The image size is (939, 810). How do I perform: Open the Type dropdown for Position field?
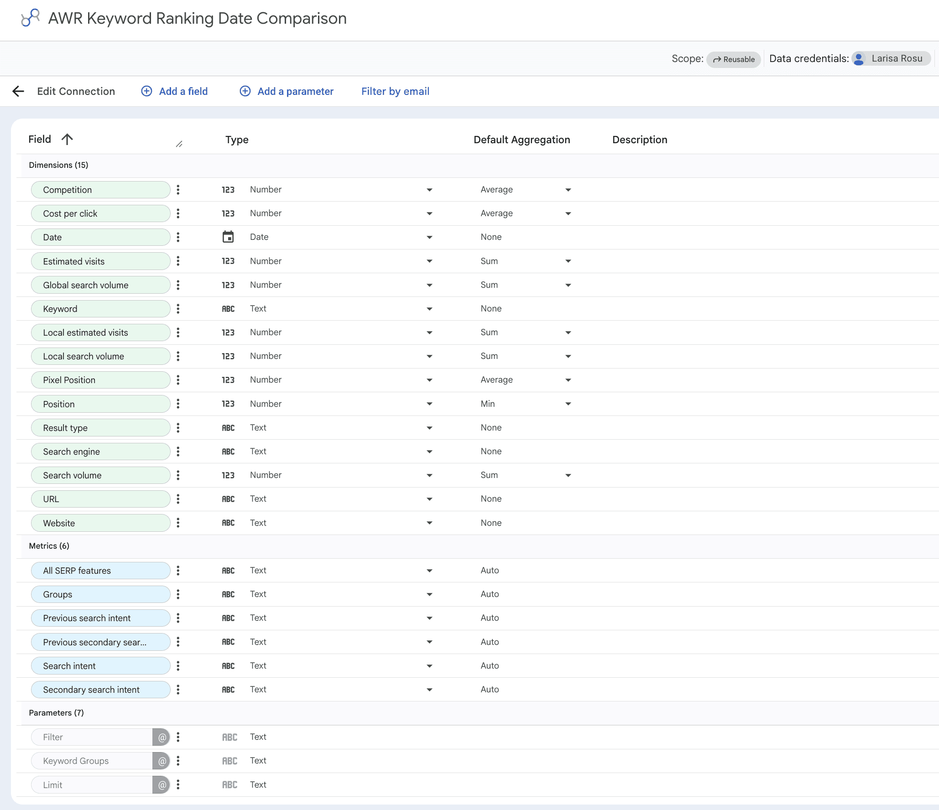coord(429,404)
